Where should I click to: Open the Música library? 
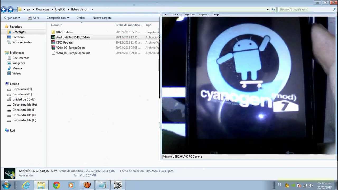tap(17, 68)
